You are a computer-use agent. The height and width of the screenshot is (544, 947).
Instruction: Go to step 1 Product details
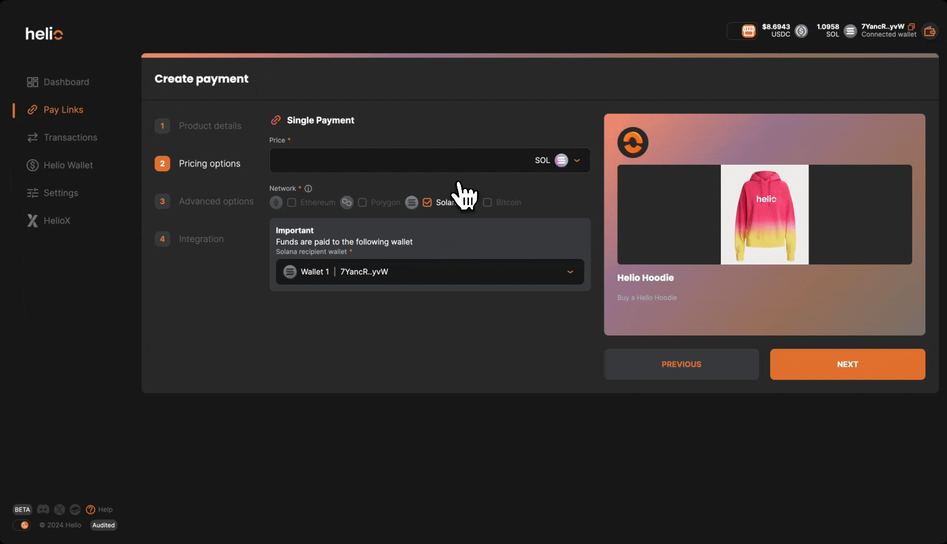[198, 126]
